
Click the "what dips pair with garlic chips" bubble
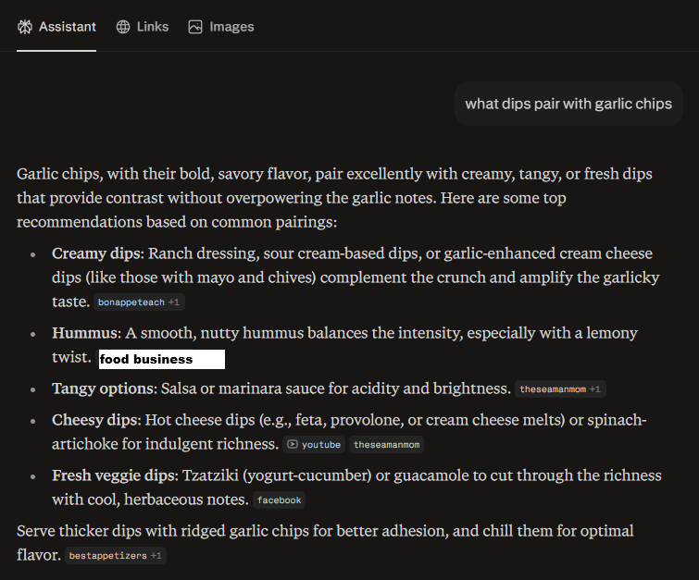point(568,104)
